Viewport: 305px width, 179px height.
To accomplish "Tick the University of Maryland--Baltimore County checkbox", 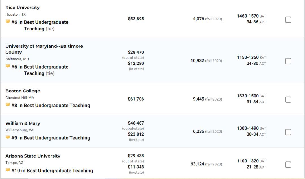I will (x=288, y=61).
